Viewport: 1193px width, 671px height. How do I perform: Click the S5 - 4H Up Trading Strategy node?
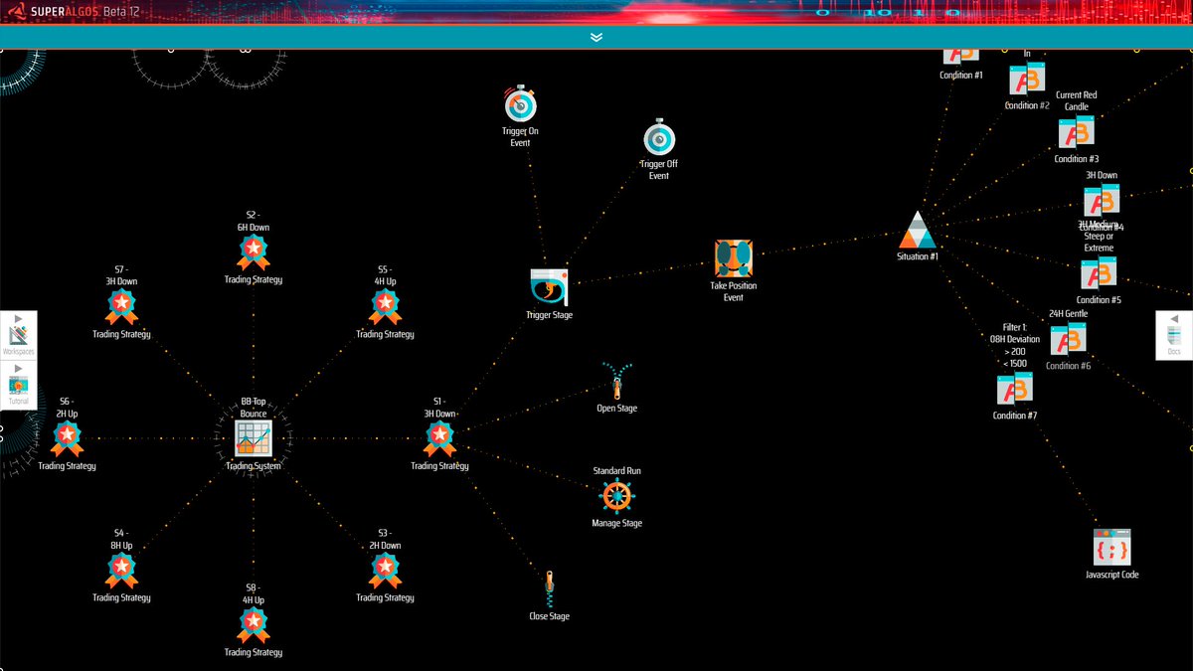point(385,307)
